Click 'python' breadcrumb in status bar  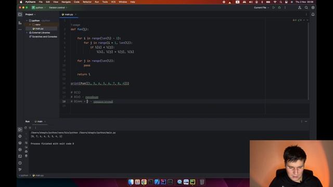[x=24, y=176]
